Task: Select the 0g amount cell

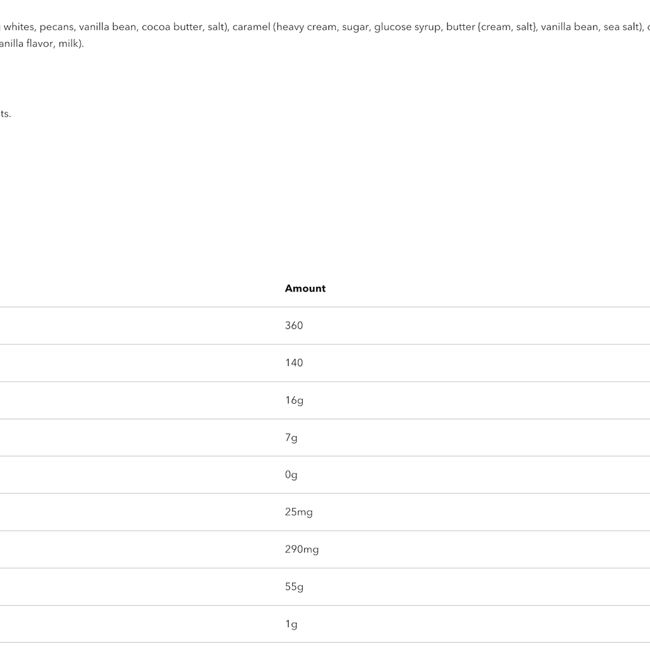Action: point(291,475)
